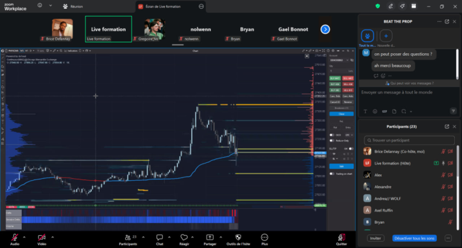Show next participants with blue arrow

(325, 29)
